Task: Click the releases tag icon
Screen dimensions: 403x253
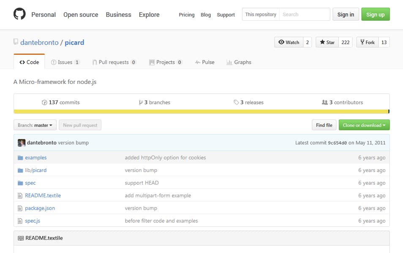Action: [236, 102]
